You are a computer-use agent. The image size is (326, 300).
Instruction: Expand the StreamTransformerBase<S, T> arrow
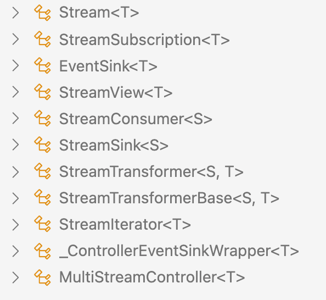click(x=15, y=198)
